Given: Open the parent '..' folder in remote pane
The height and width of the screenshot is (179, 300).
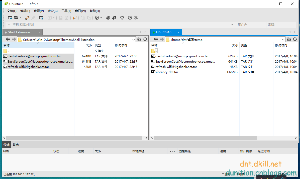Looking at the screenshot, I should [x=154, y=51].
